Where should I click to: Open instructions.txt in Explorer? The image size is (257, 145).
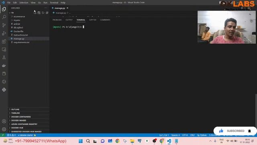(20, 35)
